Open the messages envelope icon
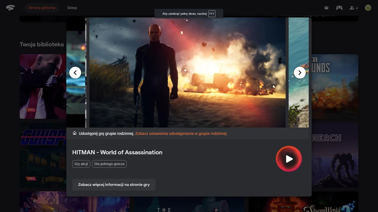Screen dimensions: 378x212 click(x=326, y=8)
